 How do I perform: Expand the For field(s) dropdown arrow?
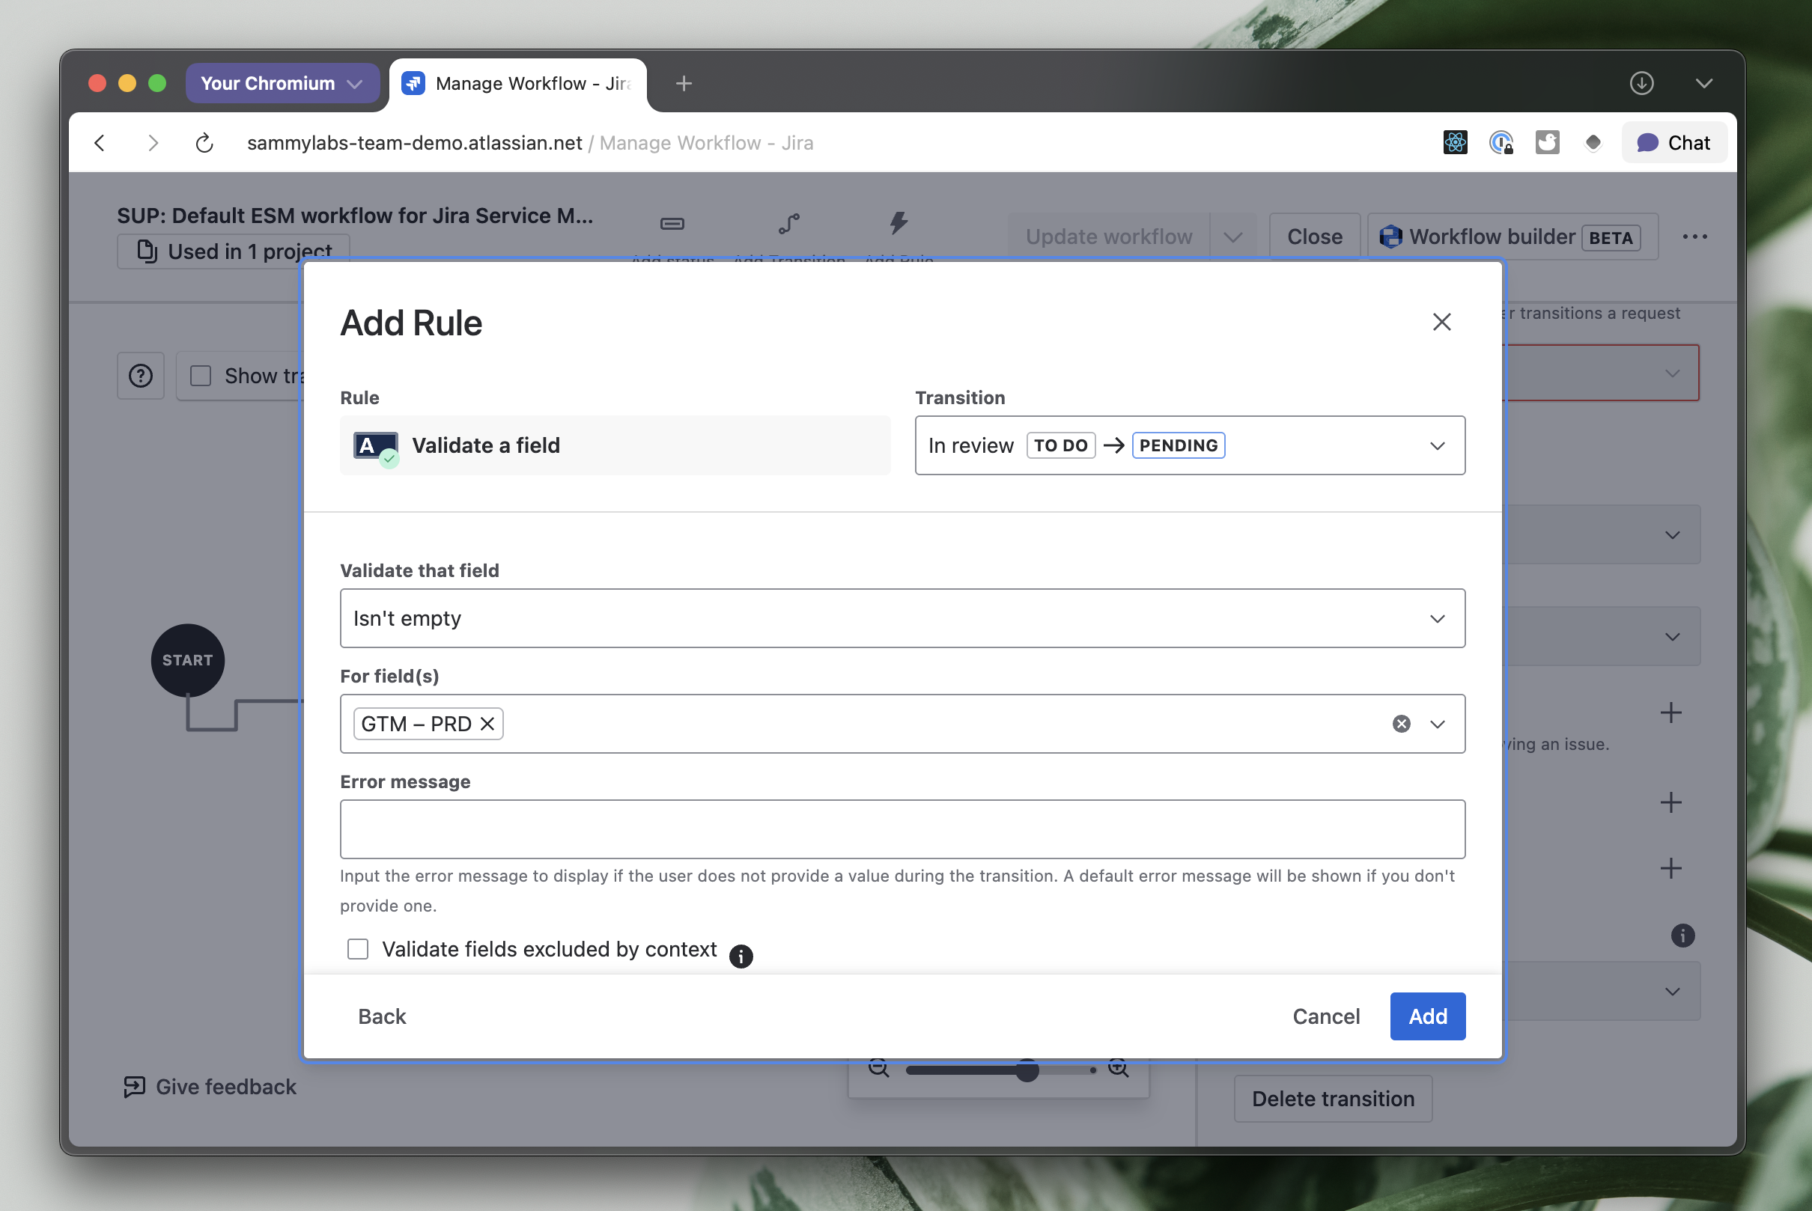(x=1436, y=724)
